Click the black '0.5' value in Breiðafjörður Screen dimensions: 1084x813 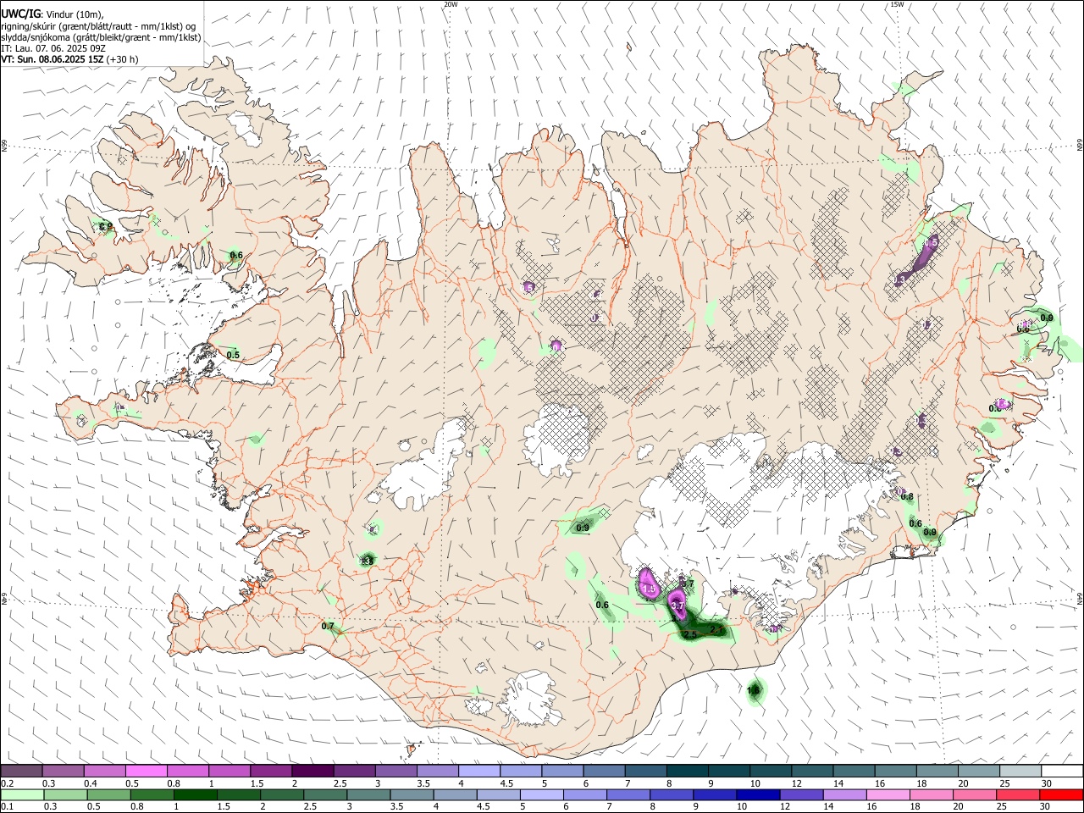[x=233, y=355]
